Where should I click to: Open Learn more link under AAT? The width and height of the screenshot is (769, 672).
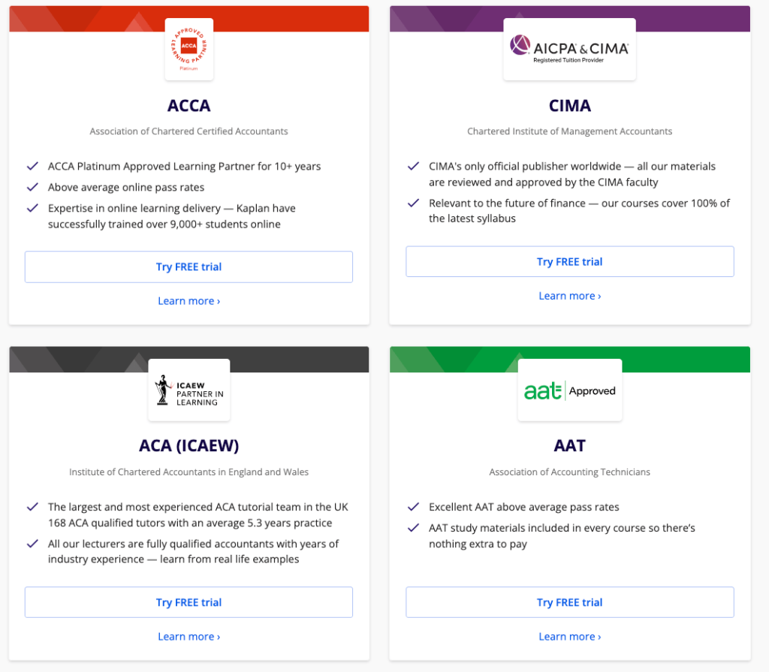tap(569, 636)
